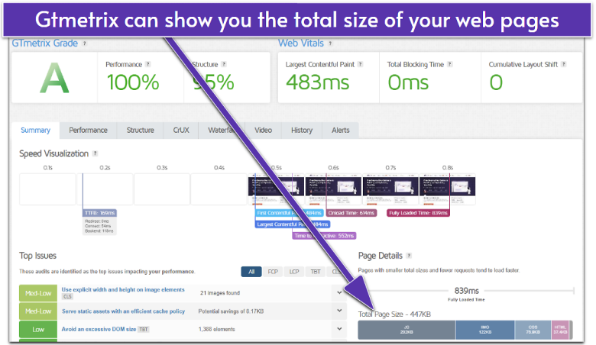Click 'Total Page Size - 447KB' text
This screenshot has width=596, height=345.
[x=394, y=314]
